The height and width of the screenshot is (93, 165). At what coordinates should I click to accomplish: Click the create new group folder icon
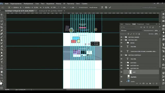[x=150, y=83]
